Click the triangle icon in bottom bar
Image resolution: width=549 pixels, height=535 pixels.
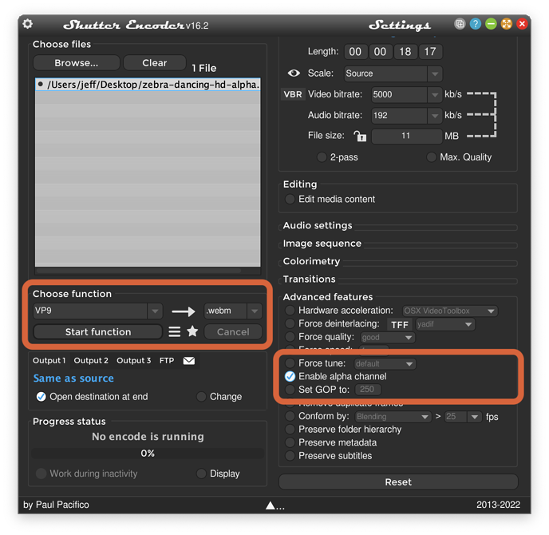[270, 505]
